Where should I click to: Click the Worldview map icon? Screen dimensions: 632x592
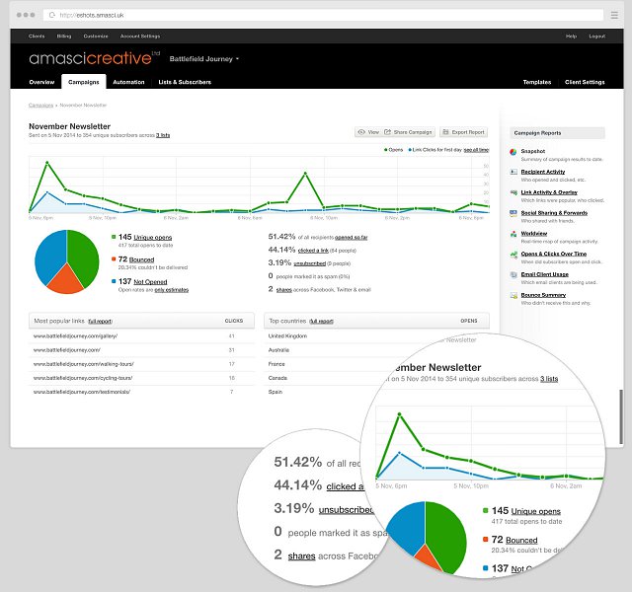pyautogui.click(x=513, y=234)
